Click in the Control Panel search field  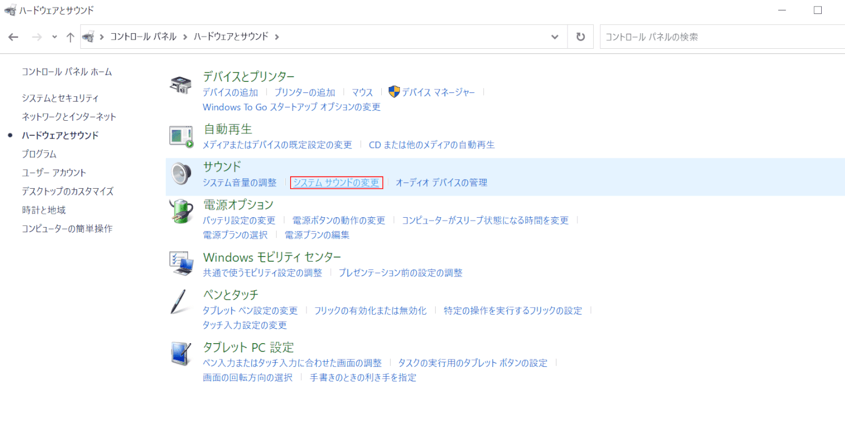coord(722,37)
